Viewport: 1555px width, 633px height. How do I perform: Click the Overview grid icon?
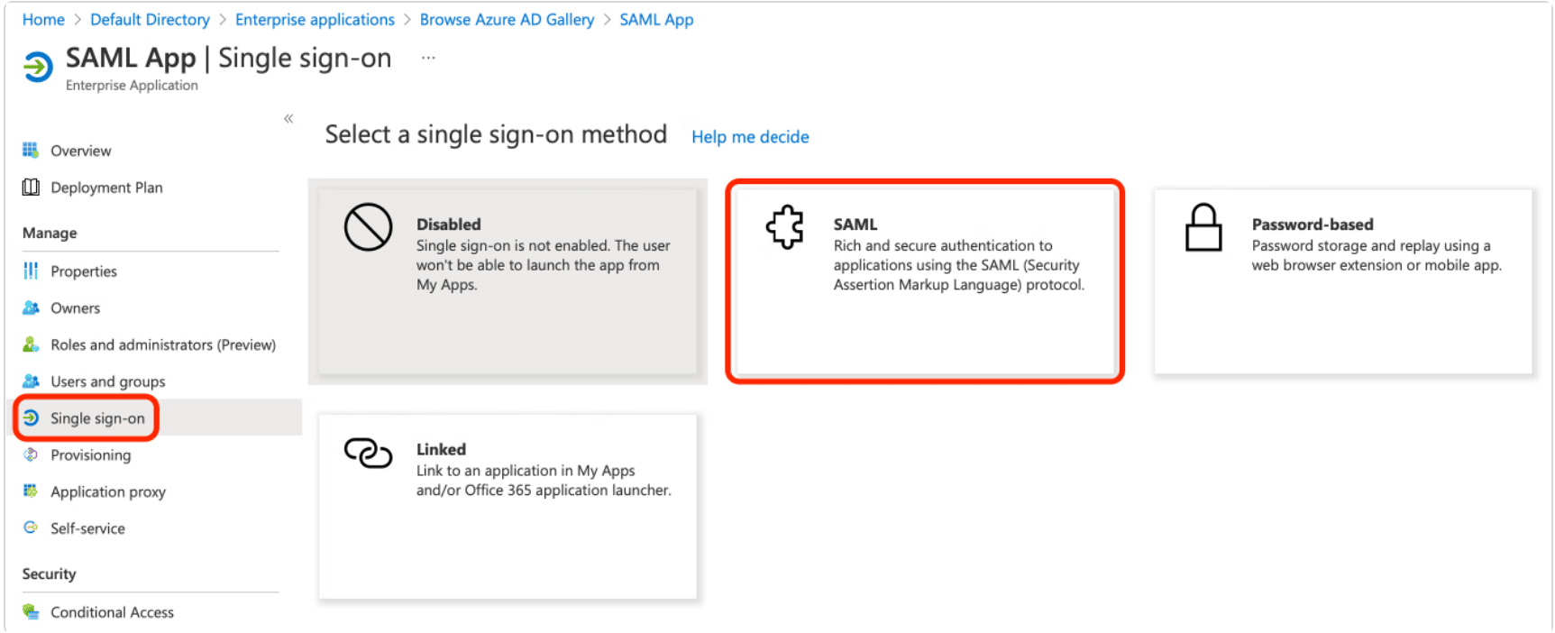pos(31,150)
